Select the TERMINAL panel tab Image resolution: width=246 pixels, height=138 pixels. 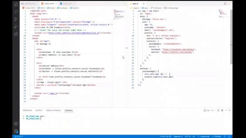[69, 110]
